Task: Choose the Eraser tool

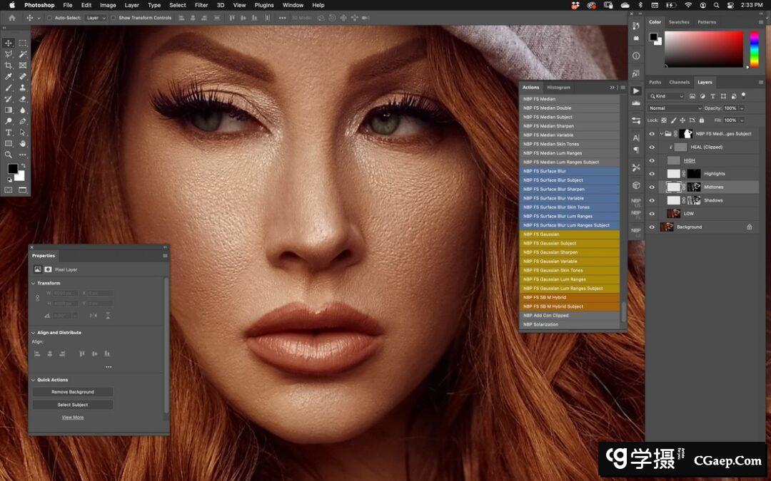Action: coord(23,99)
